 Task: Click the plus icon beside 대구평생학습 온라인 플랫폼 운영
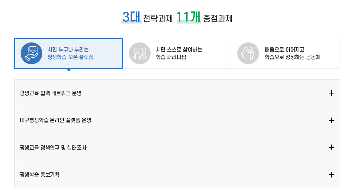pos(332,120)
